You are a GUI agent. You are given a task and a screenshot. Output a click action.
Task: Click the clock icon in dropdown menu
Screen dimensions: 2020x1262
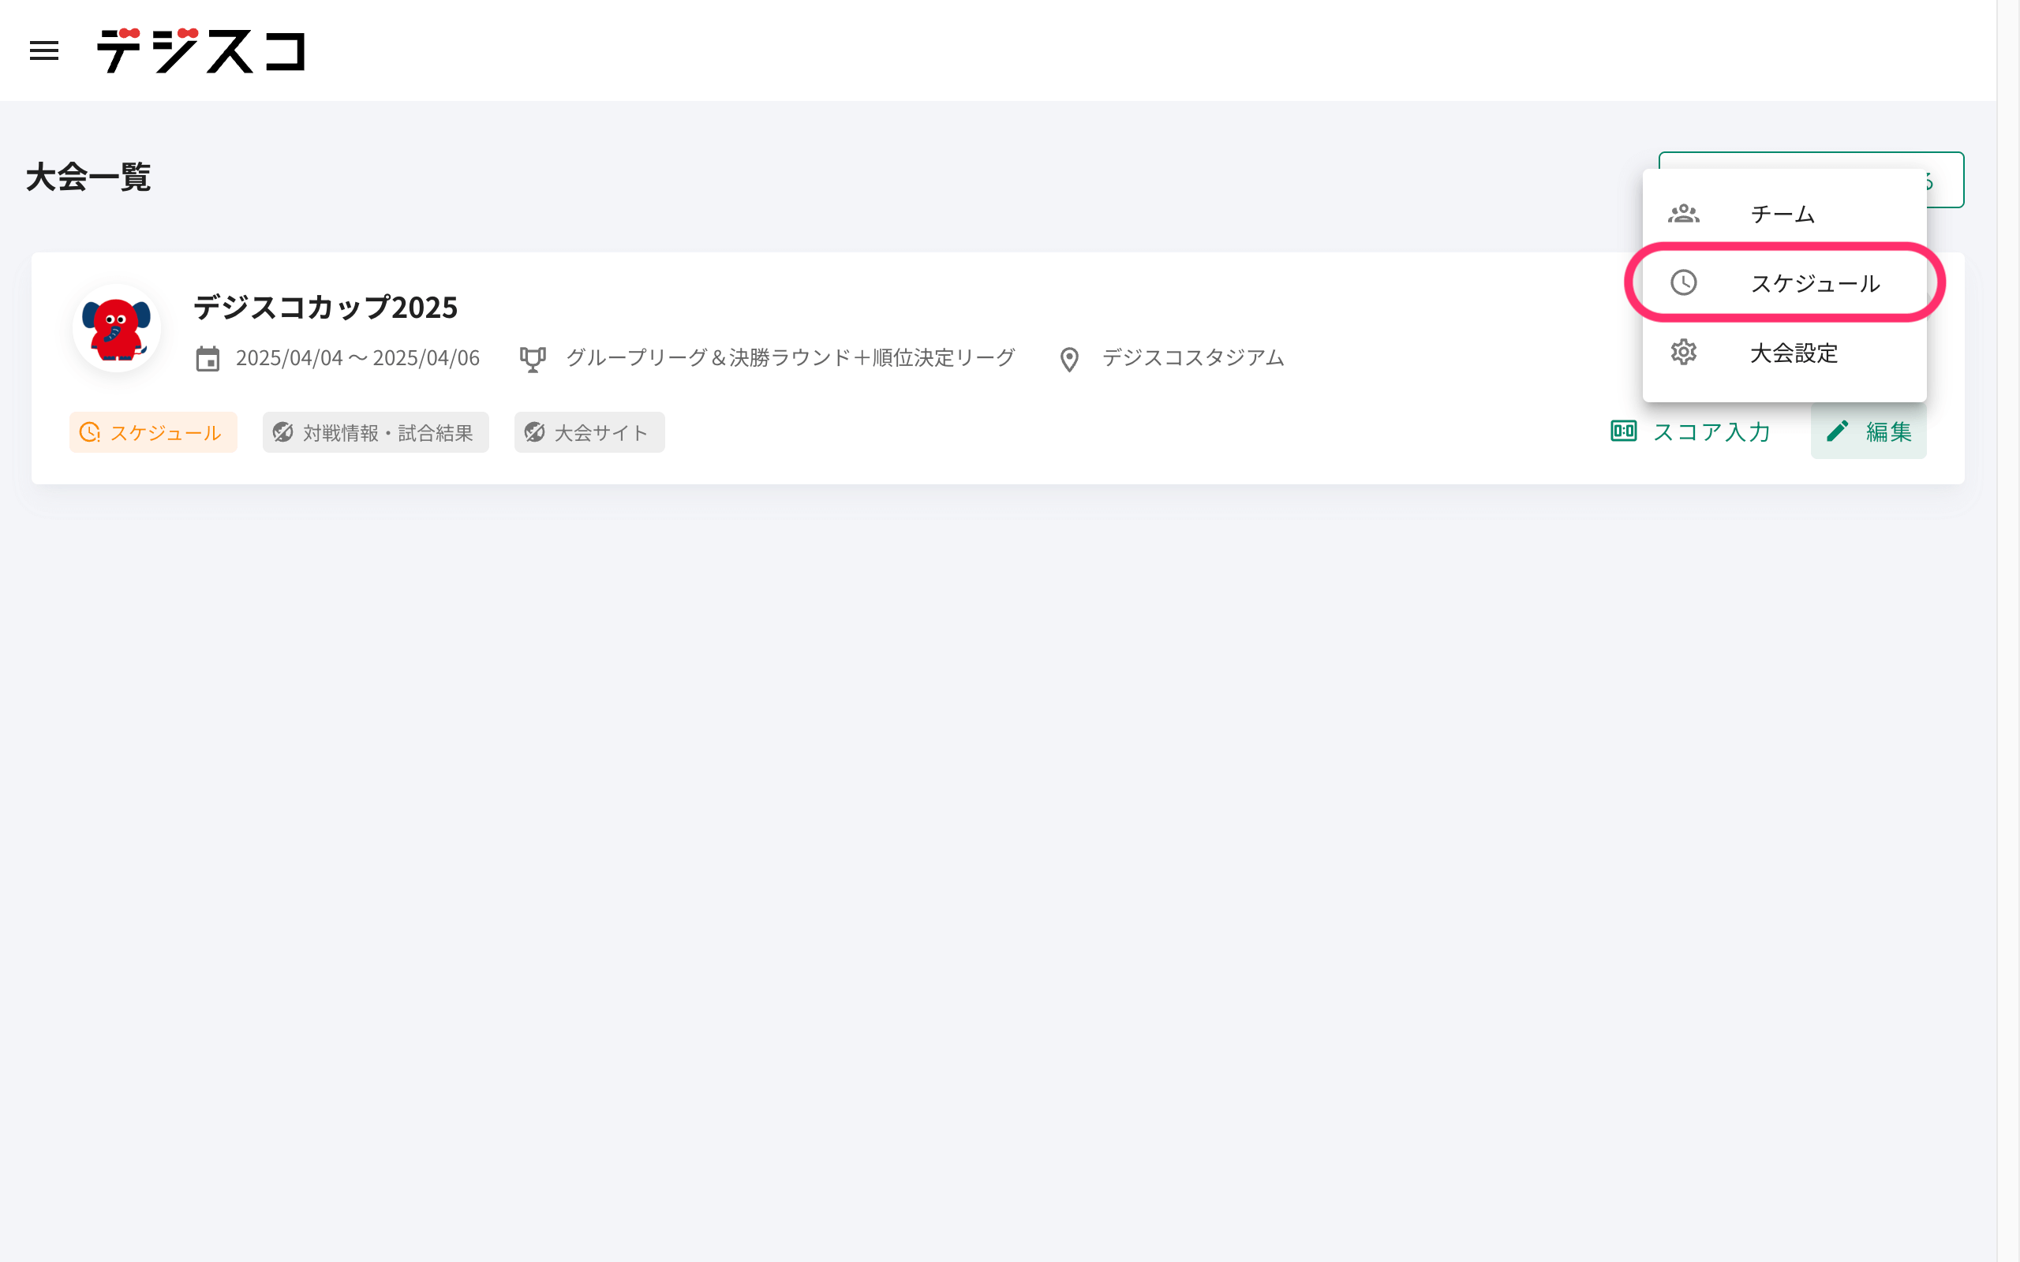(1684, 283)
